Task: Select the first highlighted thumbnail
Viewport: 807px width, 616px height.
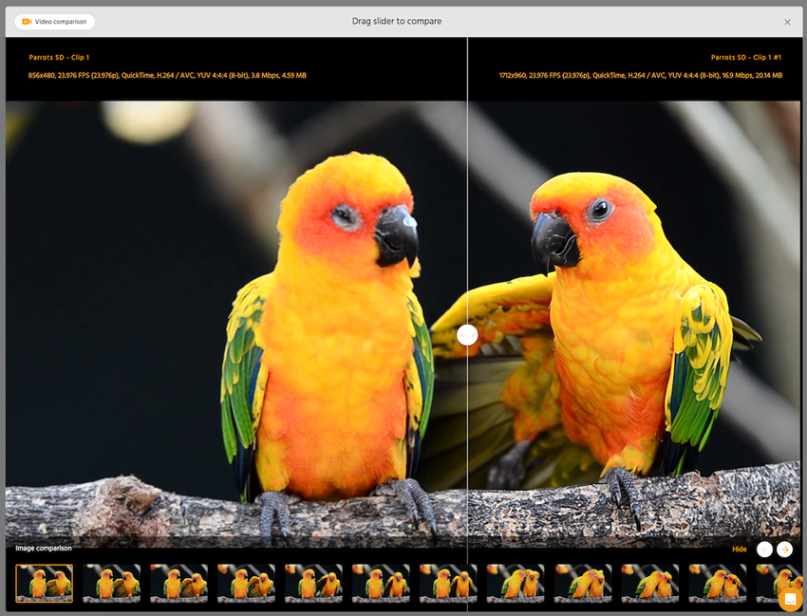Action: point(45,584)
